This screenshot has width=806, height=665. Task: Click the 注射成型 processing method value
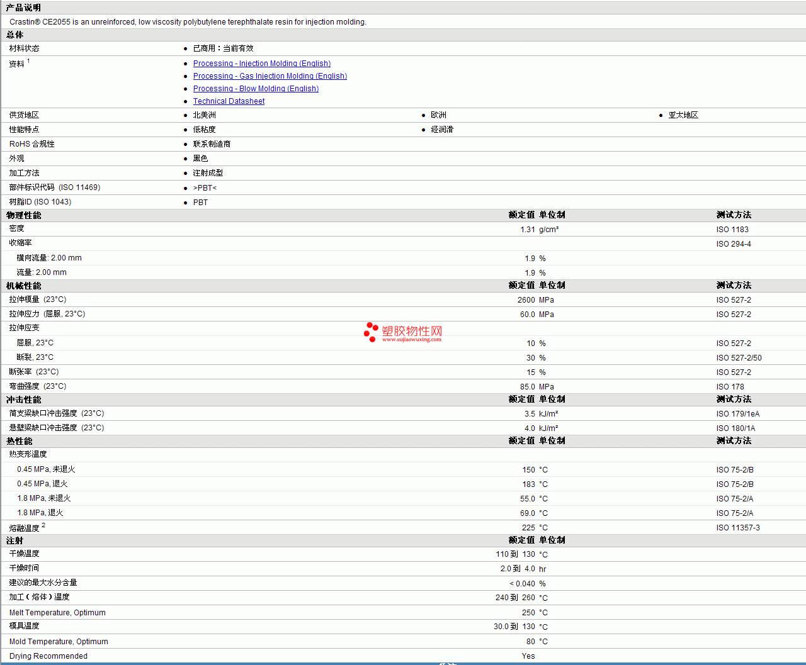208,173
